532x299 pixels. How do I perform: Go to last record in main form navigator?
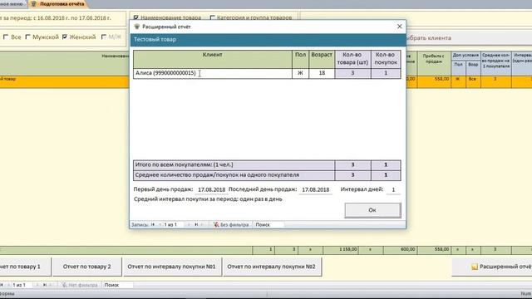coord(44,285)
